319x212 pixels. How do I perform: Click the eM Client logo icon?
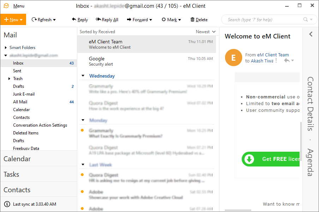click(6, 6)
